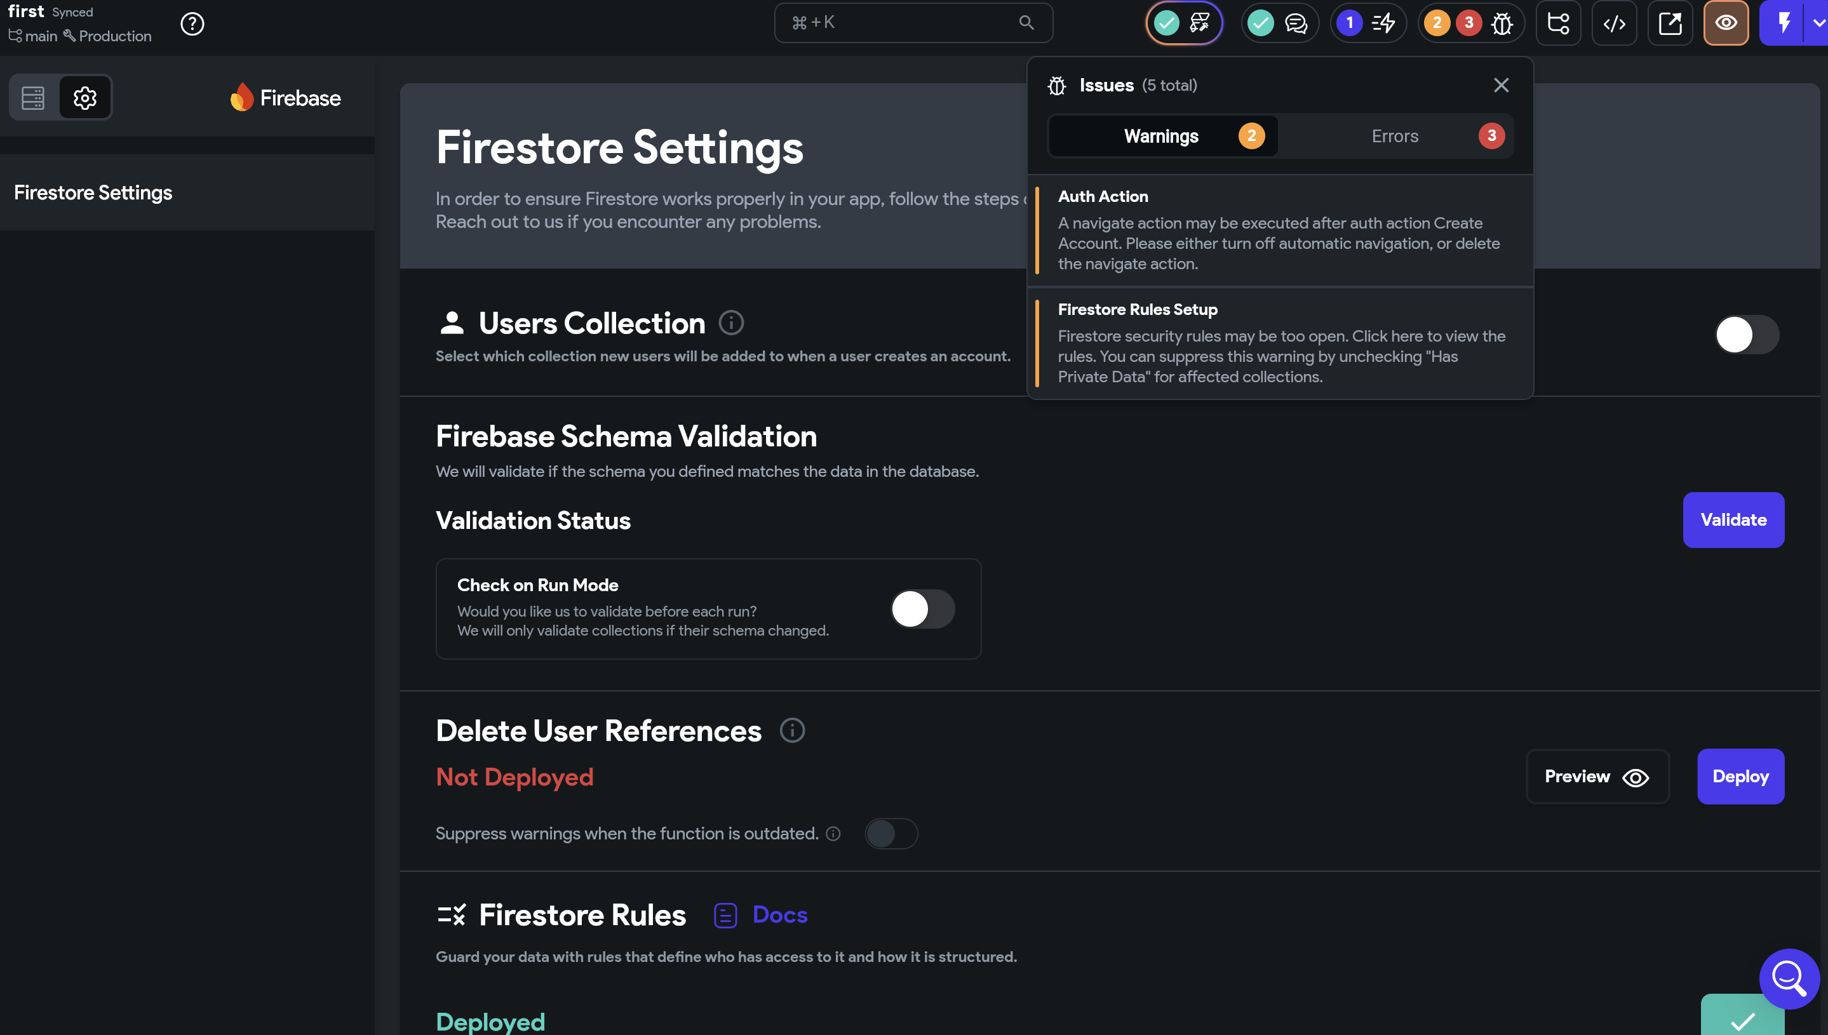This screenshot has height=1035, width=1828.
Task: Enable Check on Run Mode toggle
Action: [x=922, y=609]
